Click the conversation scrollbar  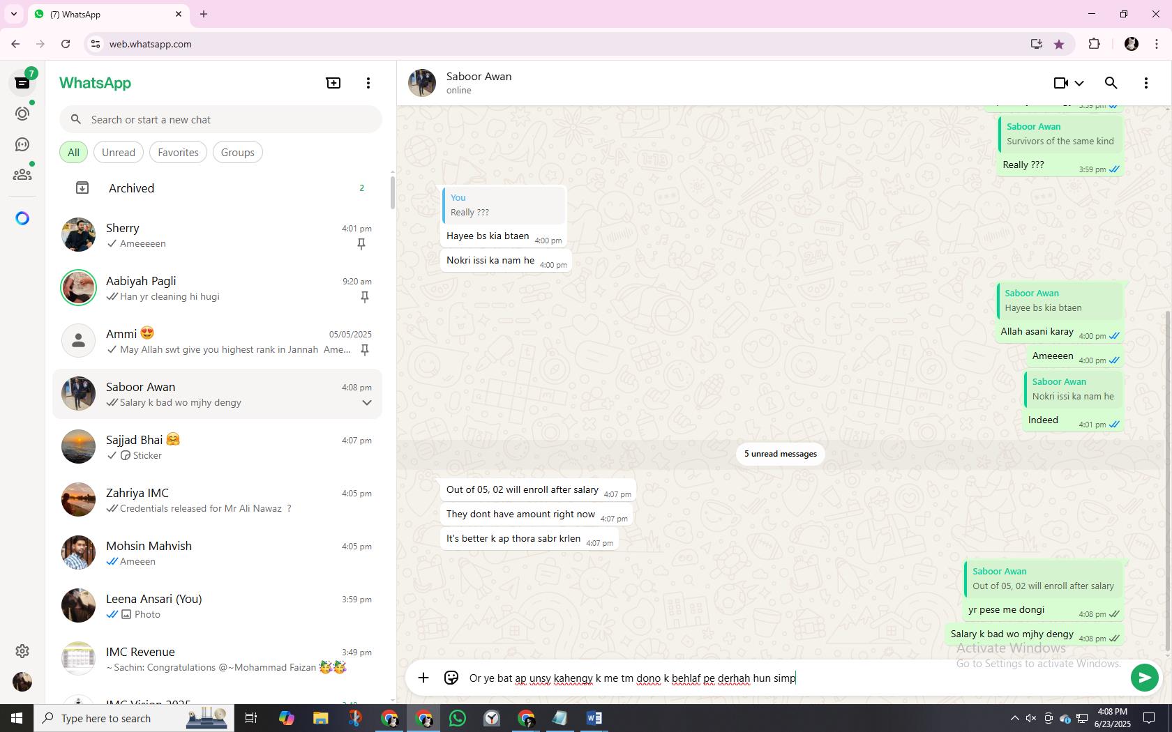coord(1168,481)
